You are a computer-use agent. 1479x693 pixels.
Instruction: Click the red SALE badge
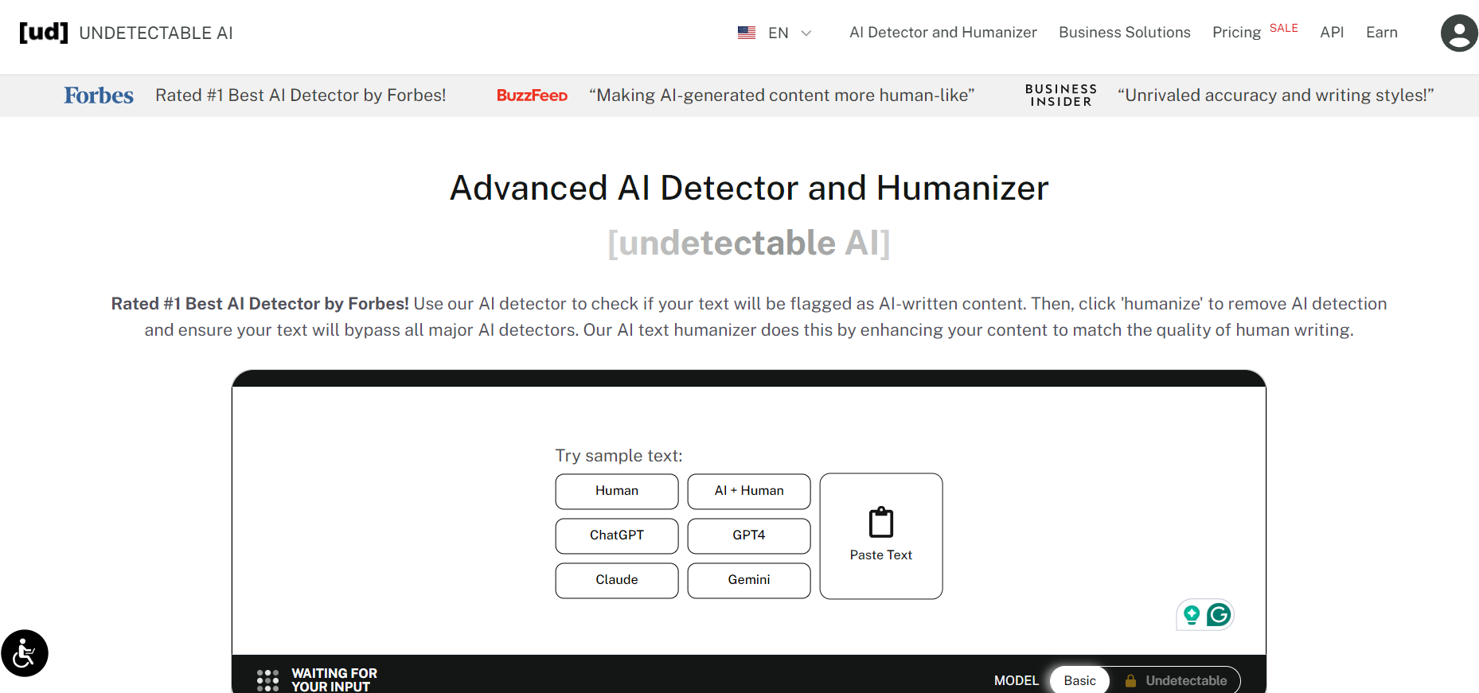point(1284,28)
